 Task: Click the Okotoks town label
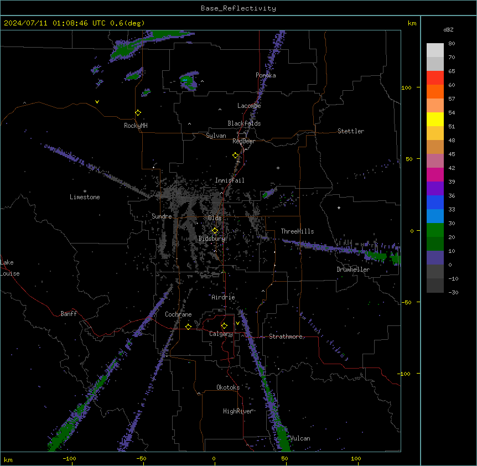(x=228, y=387)
